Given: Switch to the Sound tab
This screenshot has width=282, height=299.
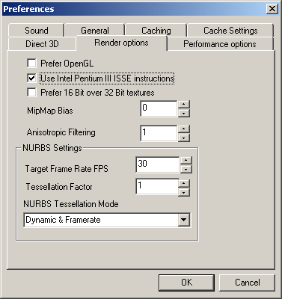Looking at the screenshot, I should pos(37,31).
